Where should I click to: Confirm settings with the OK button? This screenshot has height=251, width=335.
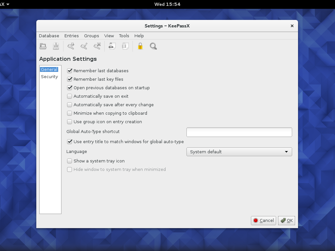[x=287, y=221]
